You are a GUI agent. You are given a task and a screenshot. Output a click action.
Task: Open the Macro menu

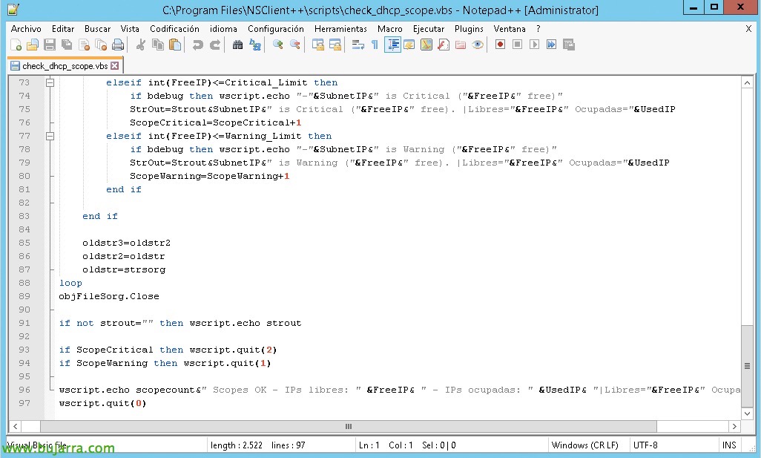tap(390, 29)
